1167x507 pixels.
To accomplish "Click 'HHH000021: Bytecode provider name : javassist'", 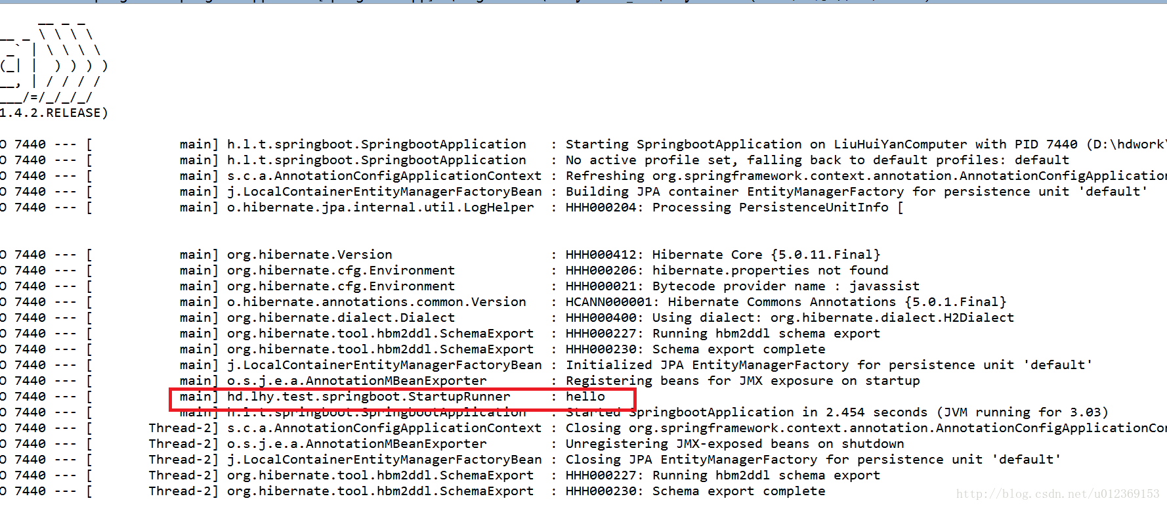I will 742,286.
